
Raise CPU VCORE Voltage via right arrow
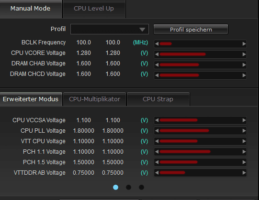(244, 54)
